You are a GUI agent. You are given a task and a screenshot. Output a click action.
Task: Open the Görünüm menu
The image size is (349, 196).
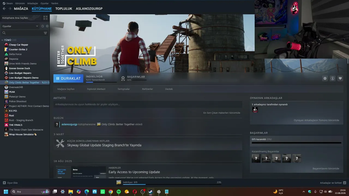[20, 3]
